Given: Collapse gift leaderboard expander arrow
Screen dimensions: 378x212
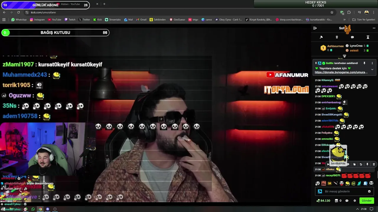Looking at the screenshot, I should 344,56.
